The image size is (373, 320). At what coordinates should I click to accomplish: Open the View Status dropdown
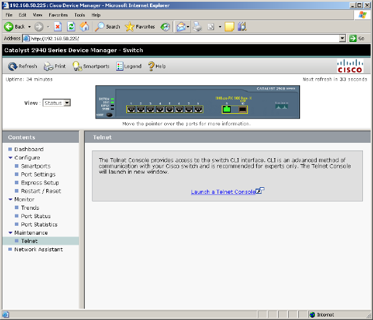(x=56, y=103)
